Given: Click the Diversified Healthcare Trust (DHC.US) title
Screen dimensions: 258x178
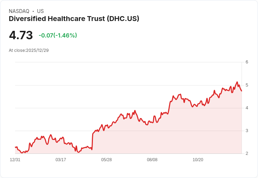Looking at the screenshot, I should click(74, 19).
